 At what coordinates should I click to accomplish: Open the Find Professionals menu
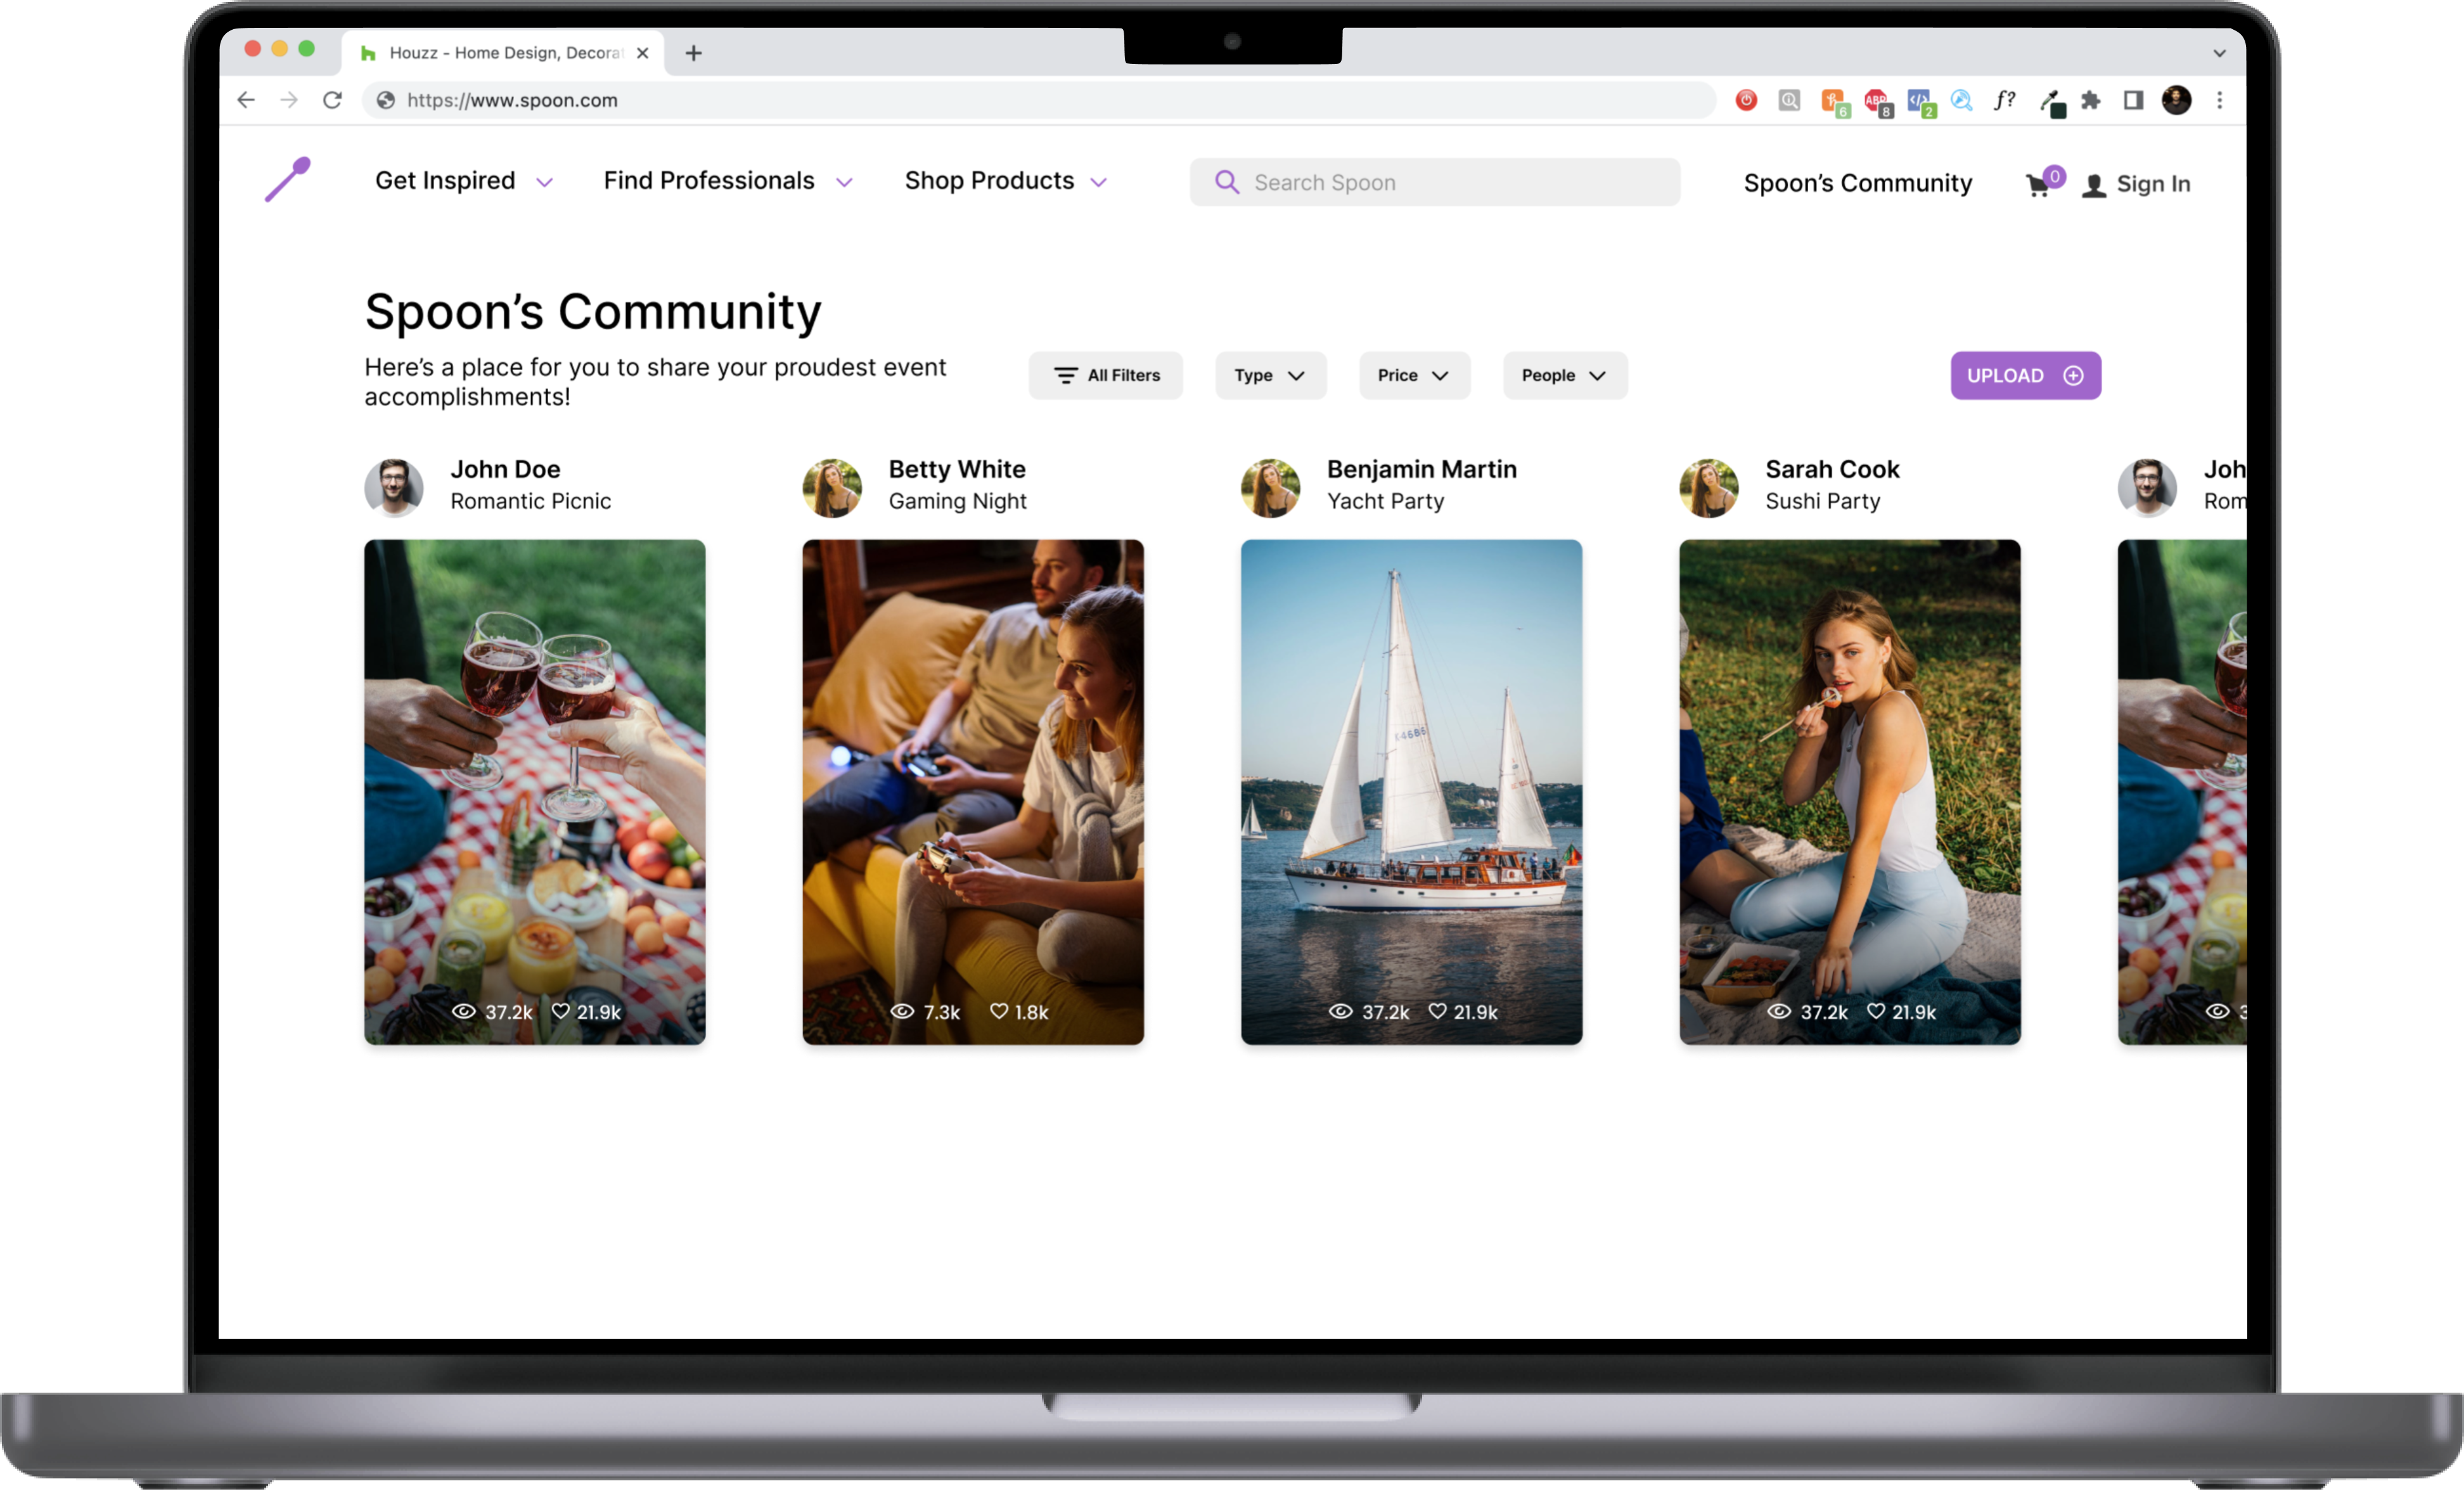[x=727, y=181]
